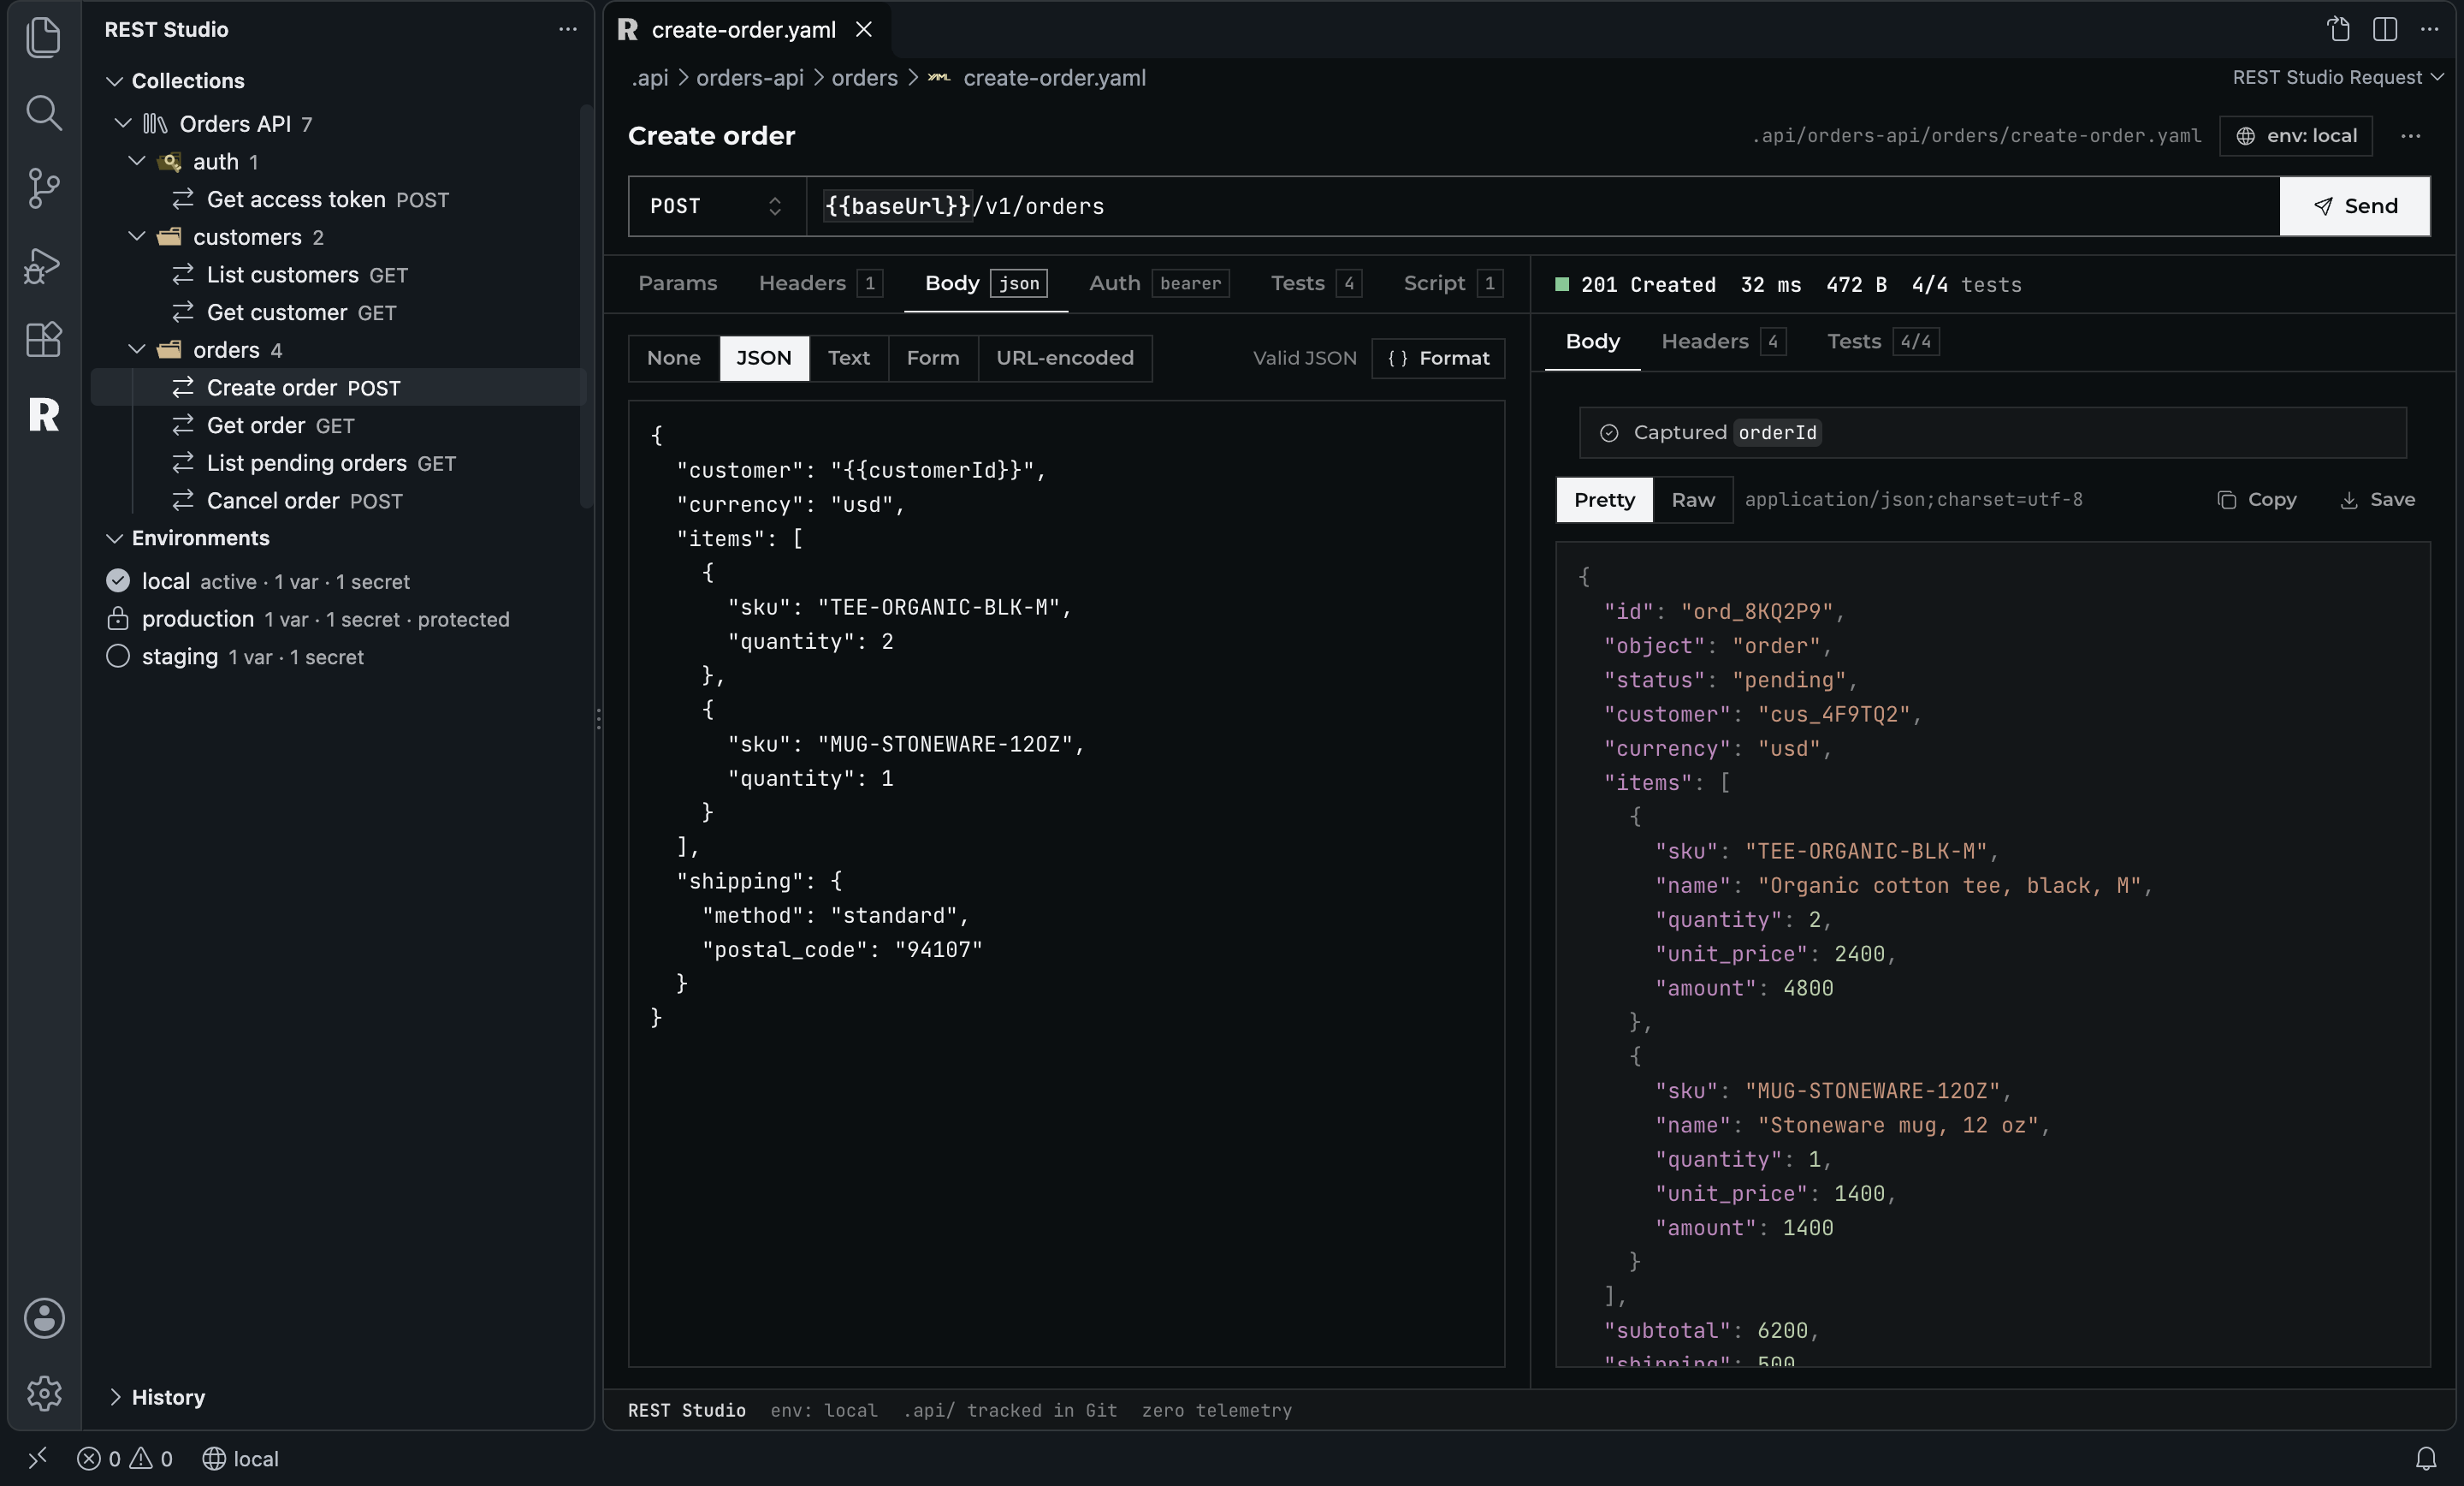The height and width of the screenshot is (1486, 2464).
Task: Open the REST Studio R icon in activity bar
Action: click(x=43, y=414)
